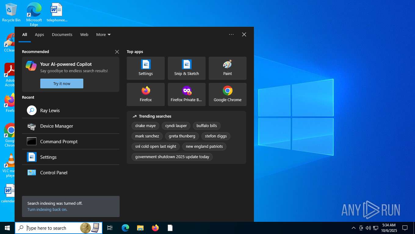
Task: Open Microsoft Edge desktop shortcut
Action: coord(34,14)
